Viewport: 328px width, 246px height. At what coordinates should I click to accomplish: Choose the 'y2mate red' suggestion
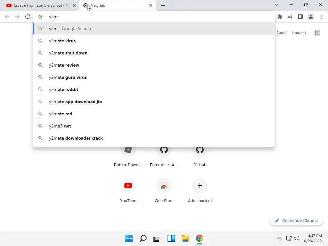click(x=154, y=114)
